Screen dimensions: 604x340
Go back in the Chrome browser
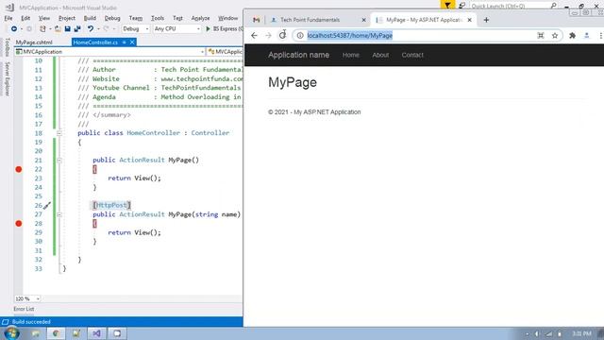pos(254,36)
